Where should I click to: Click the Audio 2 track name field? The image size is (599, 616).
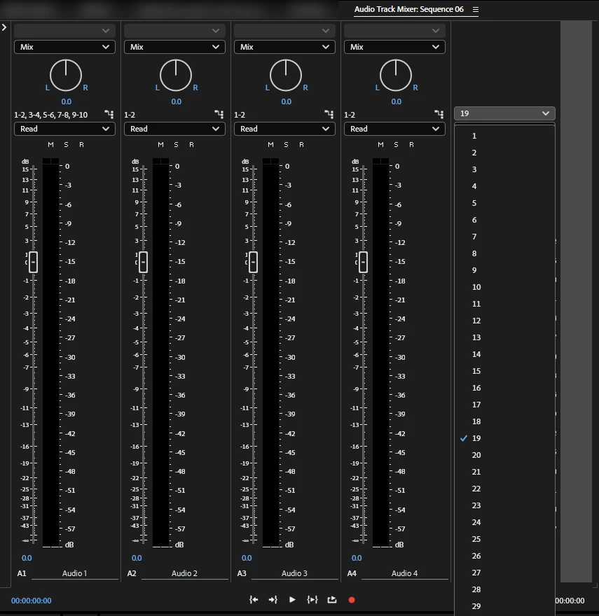point(184,573)
